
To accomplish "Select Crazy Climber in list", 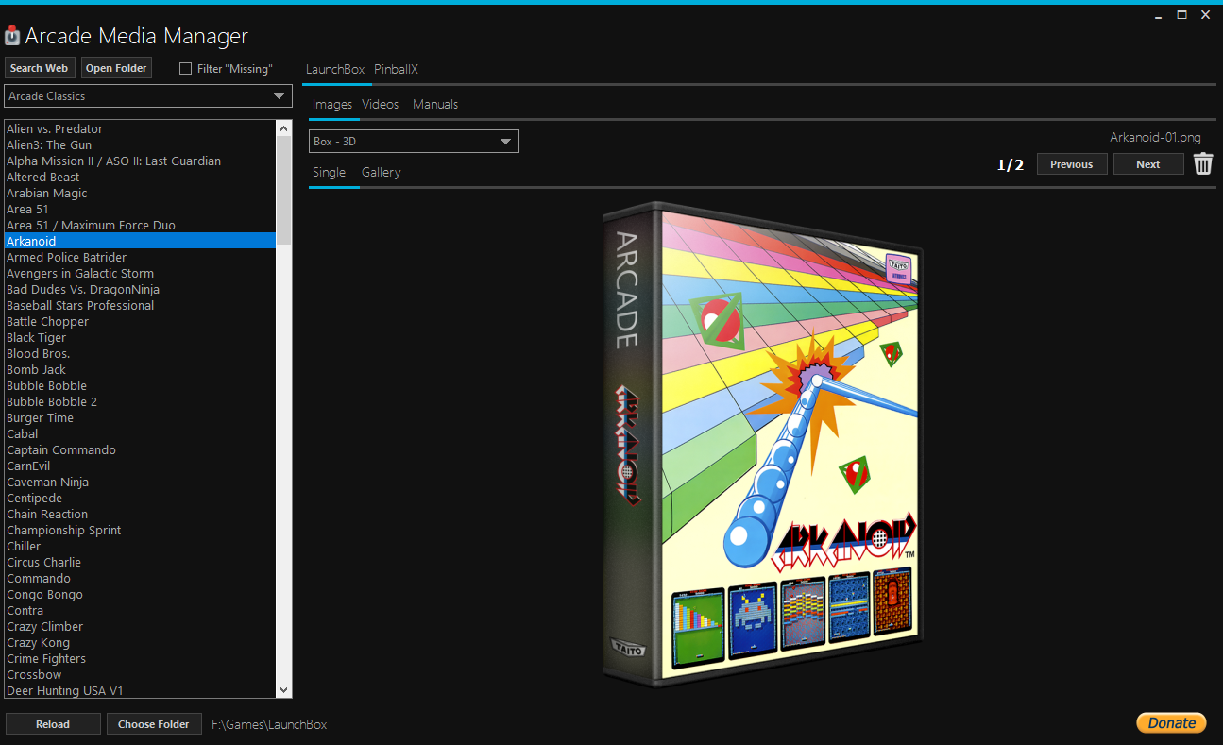I will click(x=141, y=627).
